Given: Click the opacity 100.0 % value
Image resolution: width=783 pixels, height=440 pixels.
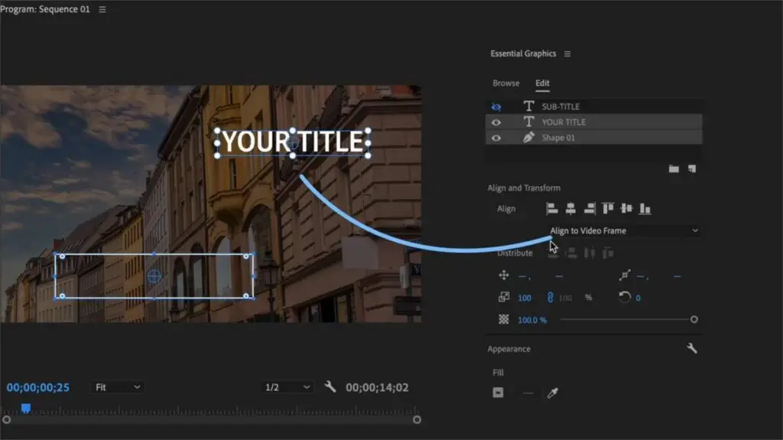Looking at the screenshot, I should tap(532, 320).
